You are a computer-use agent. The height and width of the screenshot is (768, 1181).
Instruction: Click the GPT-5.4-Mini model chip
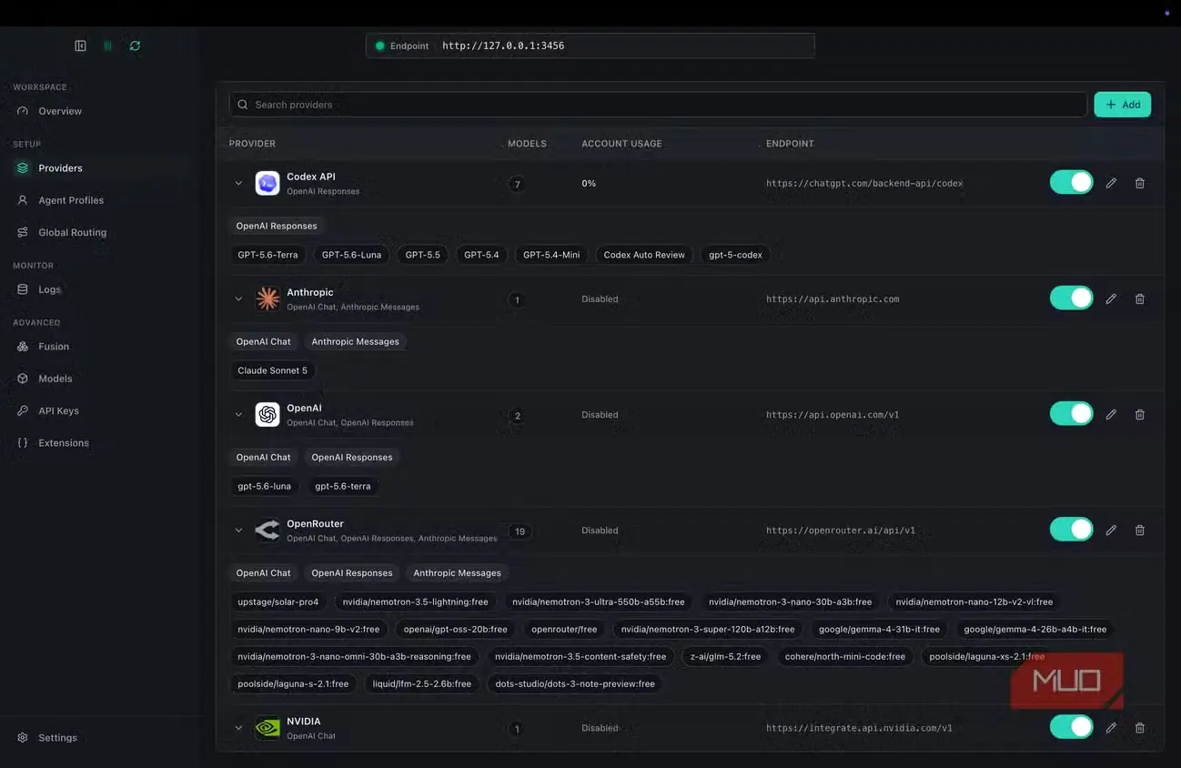551,255
